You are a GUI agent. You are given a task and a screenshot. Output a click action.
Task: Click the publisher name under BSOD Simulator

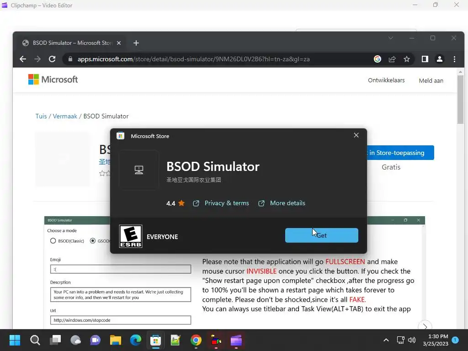tap(194, 180)
